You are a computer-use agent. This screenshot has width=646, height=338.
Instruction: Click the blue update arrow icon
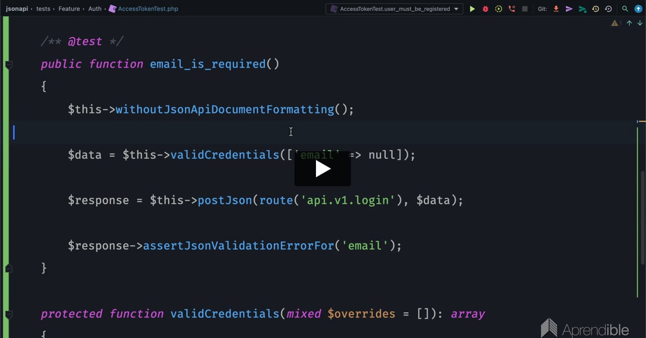(638, 9)
